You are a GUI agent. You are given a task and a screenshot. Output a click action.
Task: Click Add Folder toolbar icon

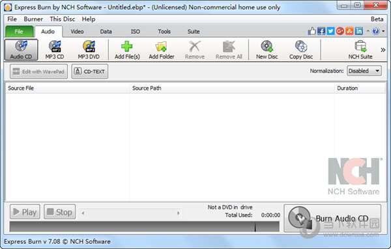pos(162,50)
